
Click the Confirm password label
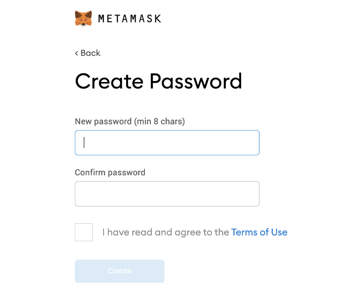110,172
